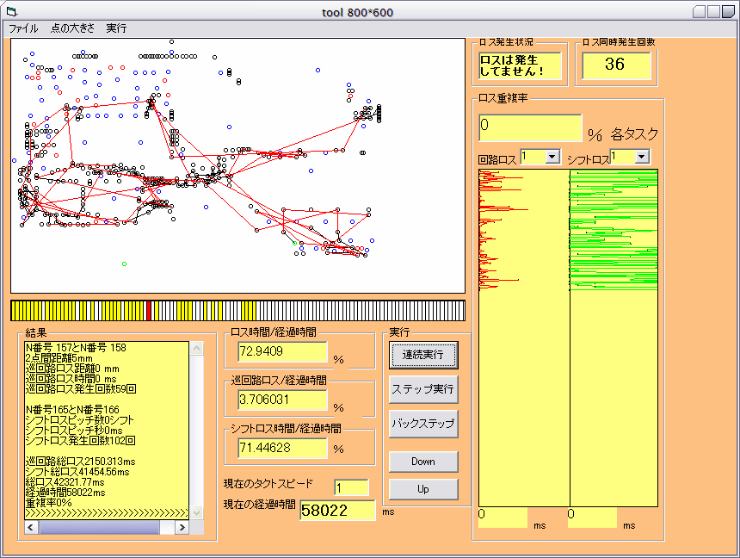Click the ロス重複率 percentage field

coord(530,127)
